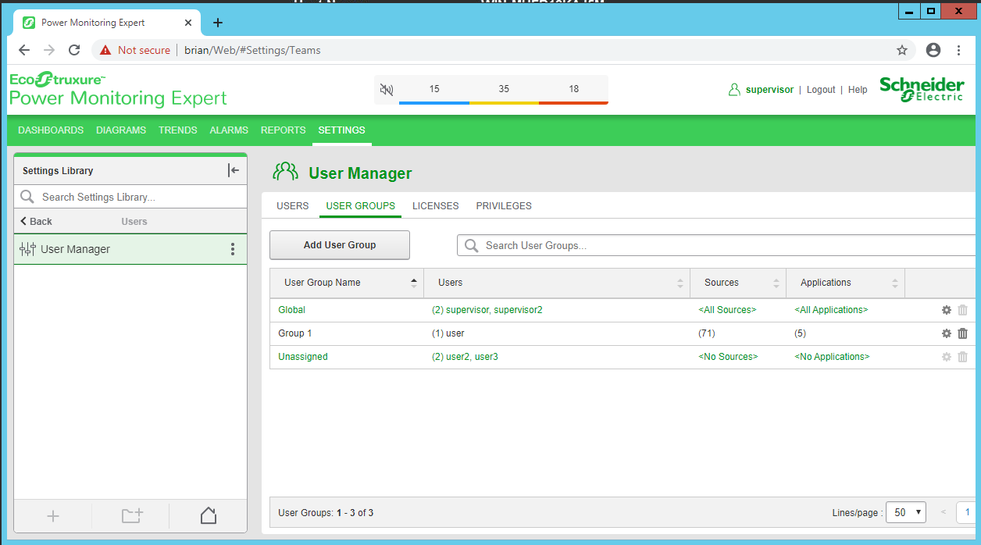This screenshot has height=545, width=981.
Task: Show the 15 blue alarm count
Action: click(x=434, y=90)
